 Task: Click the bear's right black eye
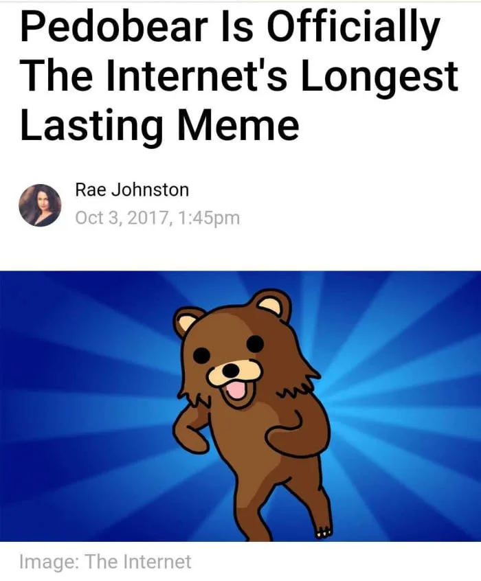255,344
